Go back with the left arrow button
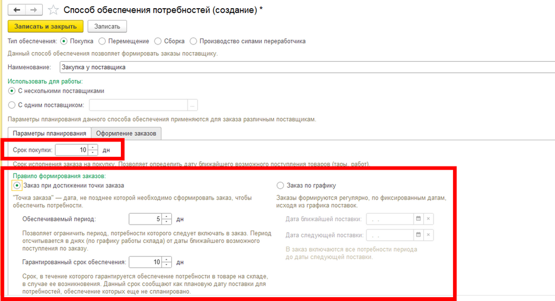This screenshot has width=555, height=301. click(17, 10)
